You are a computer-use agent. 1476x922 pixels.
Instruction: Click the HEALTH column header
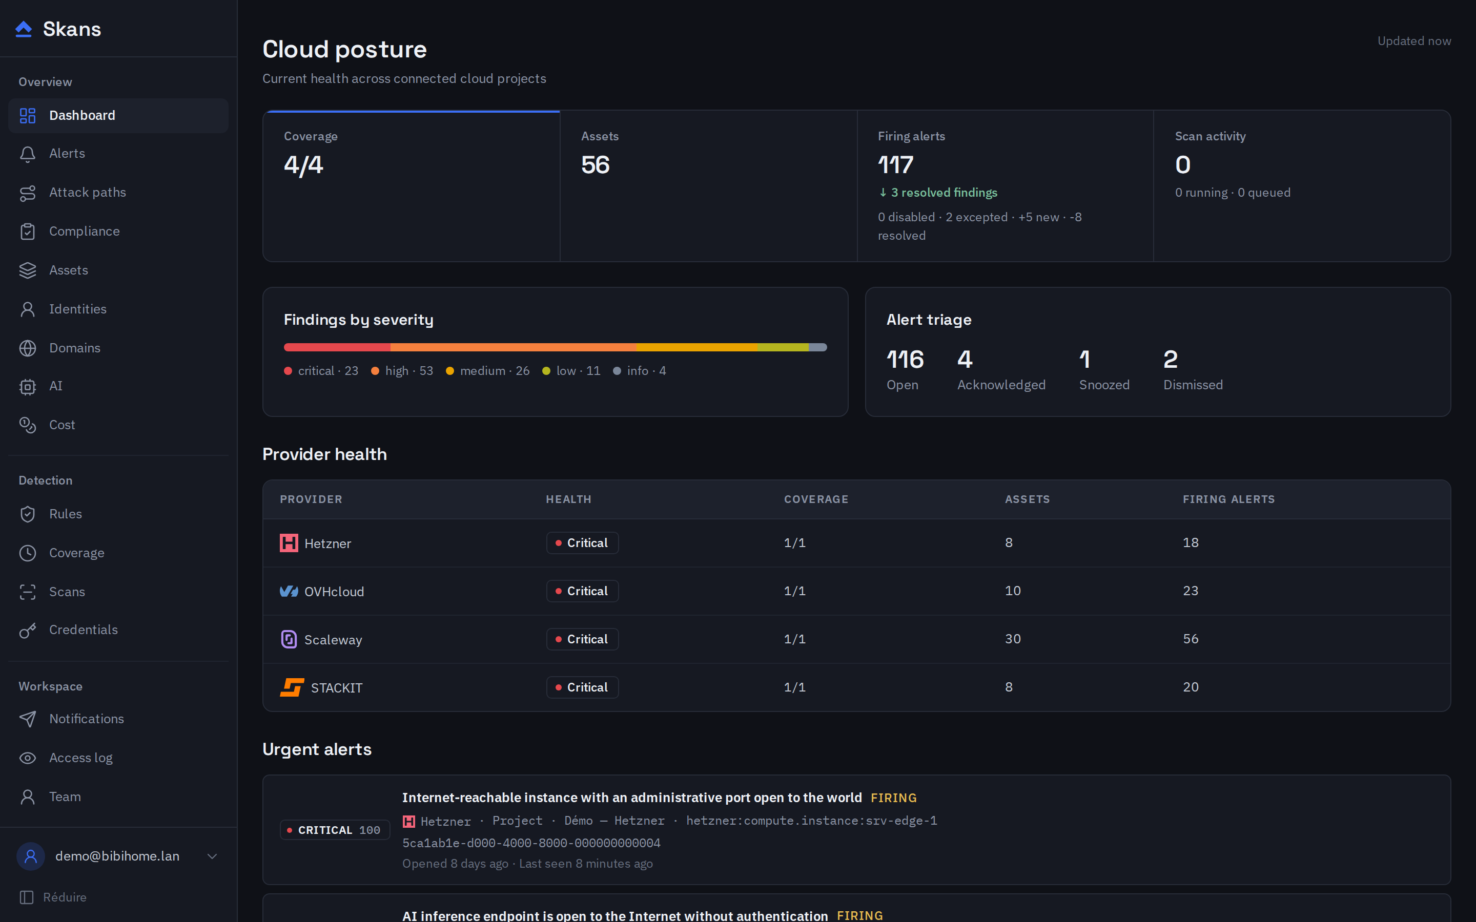568,499
